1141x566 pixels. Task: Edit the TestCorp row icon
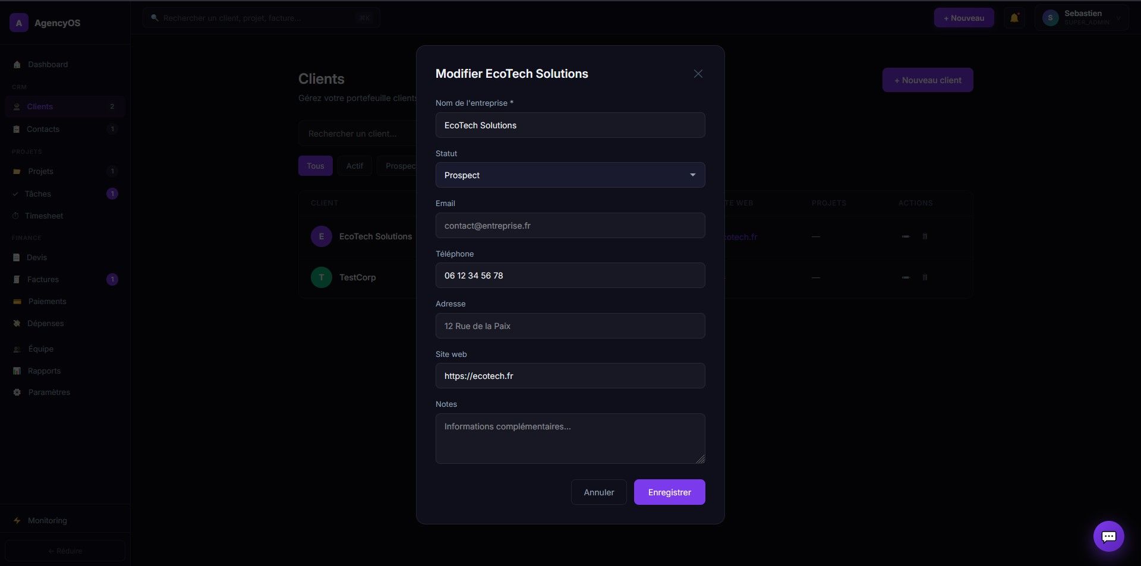pos(906,277)
